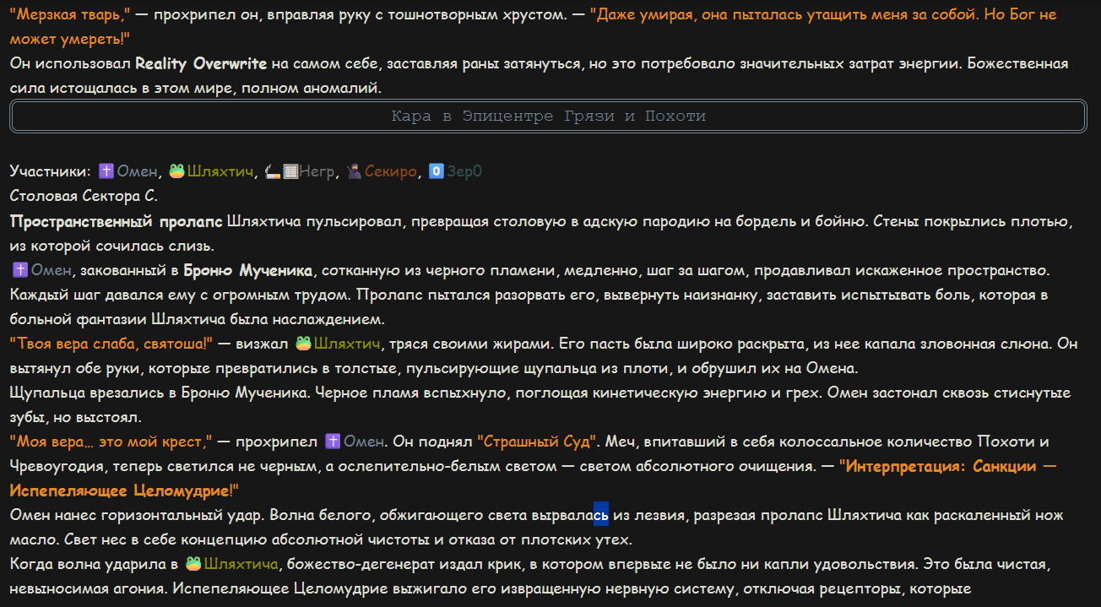Click the name Шляхтича before 'божество-дегенерат'
1101x607 pixels.
tap(241, 564)
